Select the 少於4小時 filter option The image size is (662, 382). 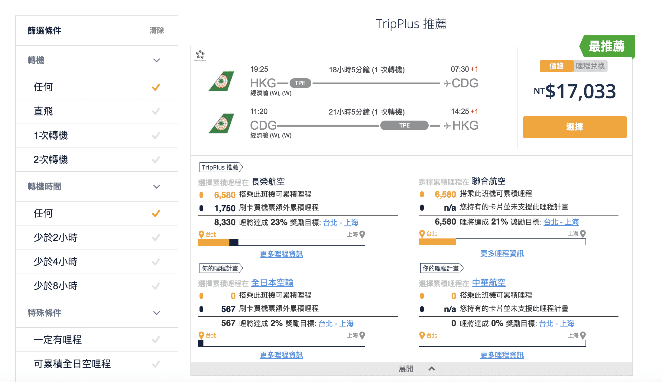coord(97,262)
